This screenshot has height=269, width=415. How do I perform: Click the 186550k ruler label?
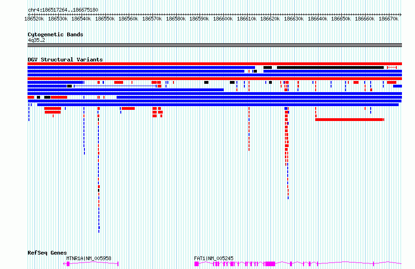[105, 19]
